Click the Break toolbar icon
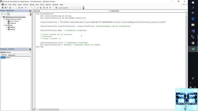 click(35, 8)
